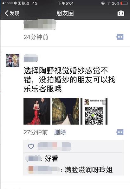Screen dimensions: 130x189
Task: Open the QR code image
Action: (94, 111)
